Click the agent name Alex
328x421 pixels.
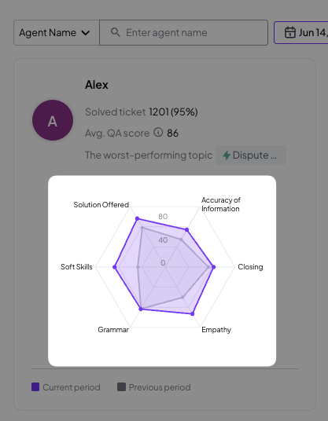[x=97, y=85]
